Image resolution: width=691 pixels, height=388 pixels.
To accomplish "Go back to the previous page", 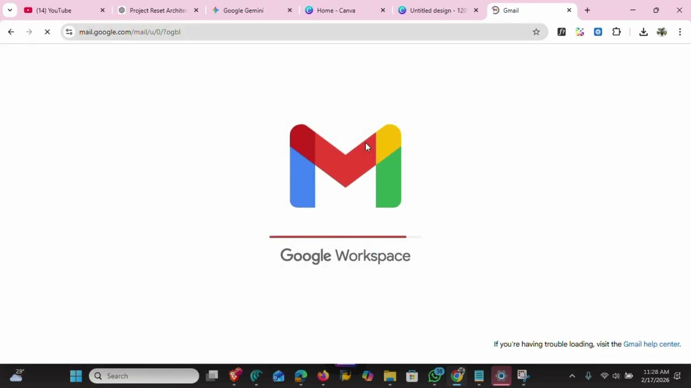I will (11, 32).
